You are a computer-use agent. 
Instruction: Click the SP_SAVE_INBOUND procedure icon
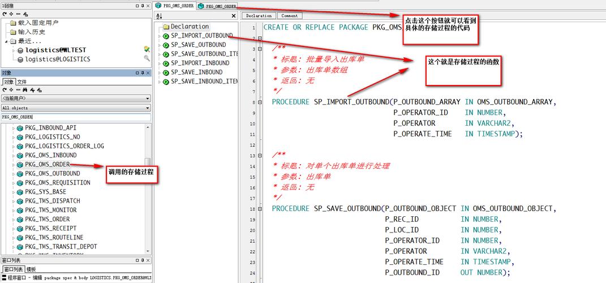coord(166,72)
